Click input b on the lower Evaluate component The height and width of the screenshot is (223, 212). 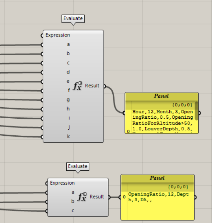[73, 201]
